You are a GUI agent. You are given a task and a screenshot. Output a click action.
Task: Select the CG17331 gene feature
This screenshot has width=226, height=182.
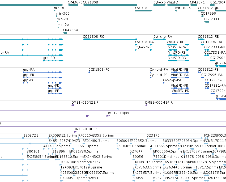pyautogui.click(x=206, y=22)
